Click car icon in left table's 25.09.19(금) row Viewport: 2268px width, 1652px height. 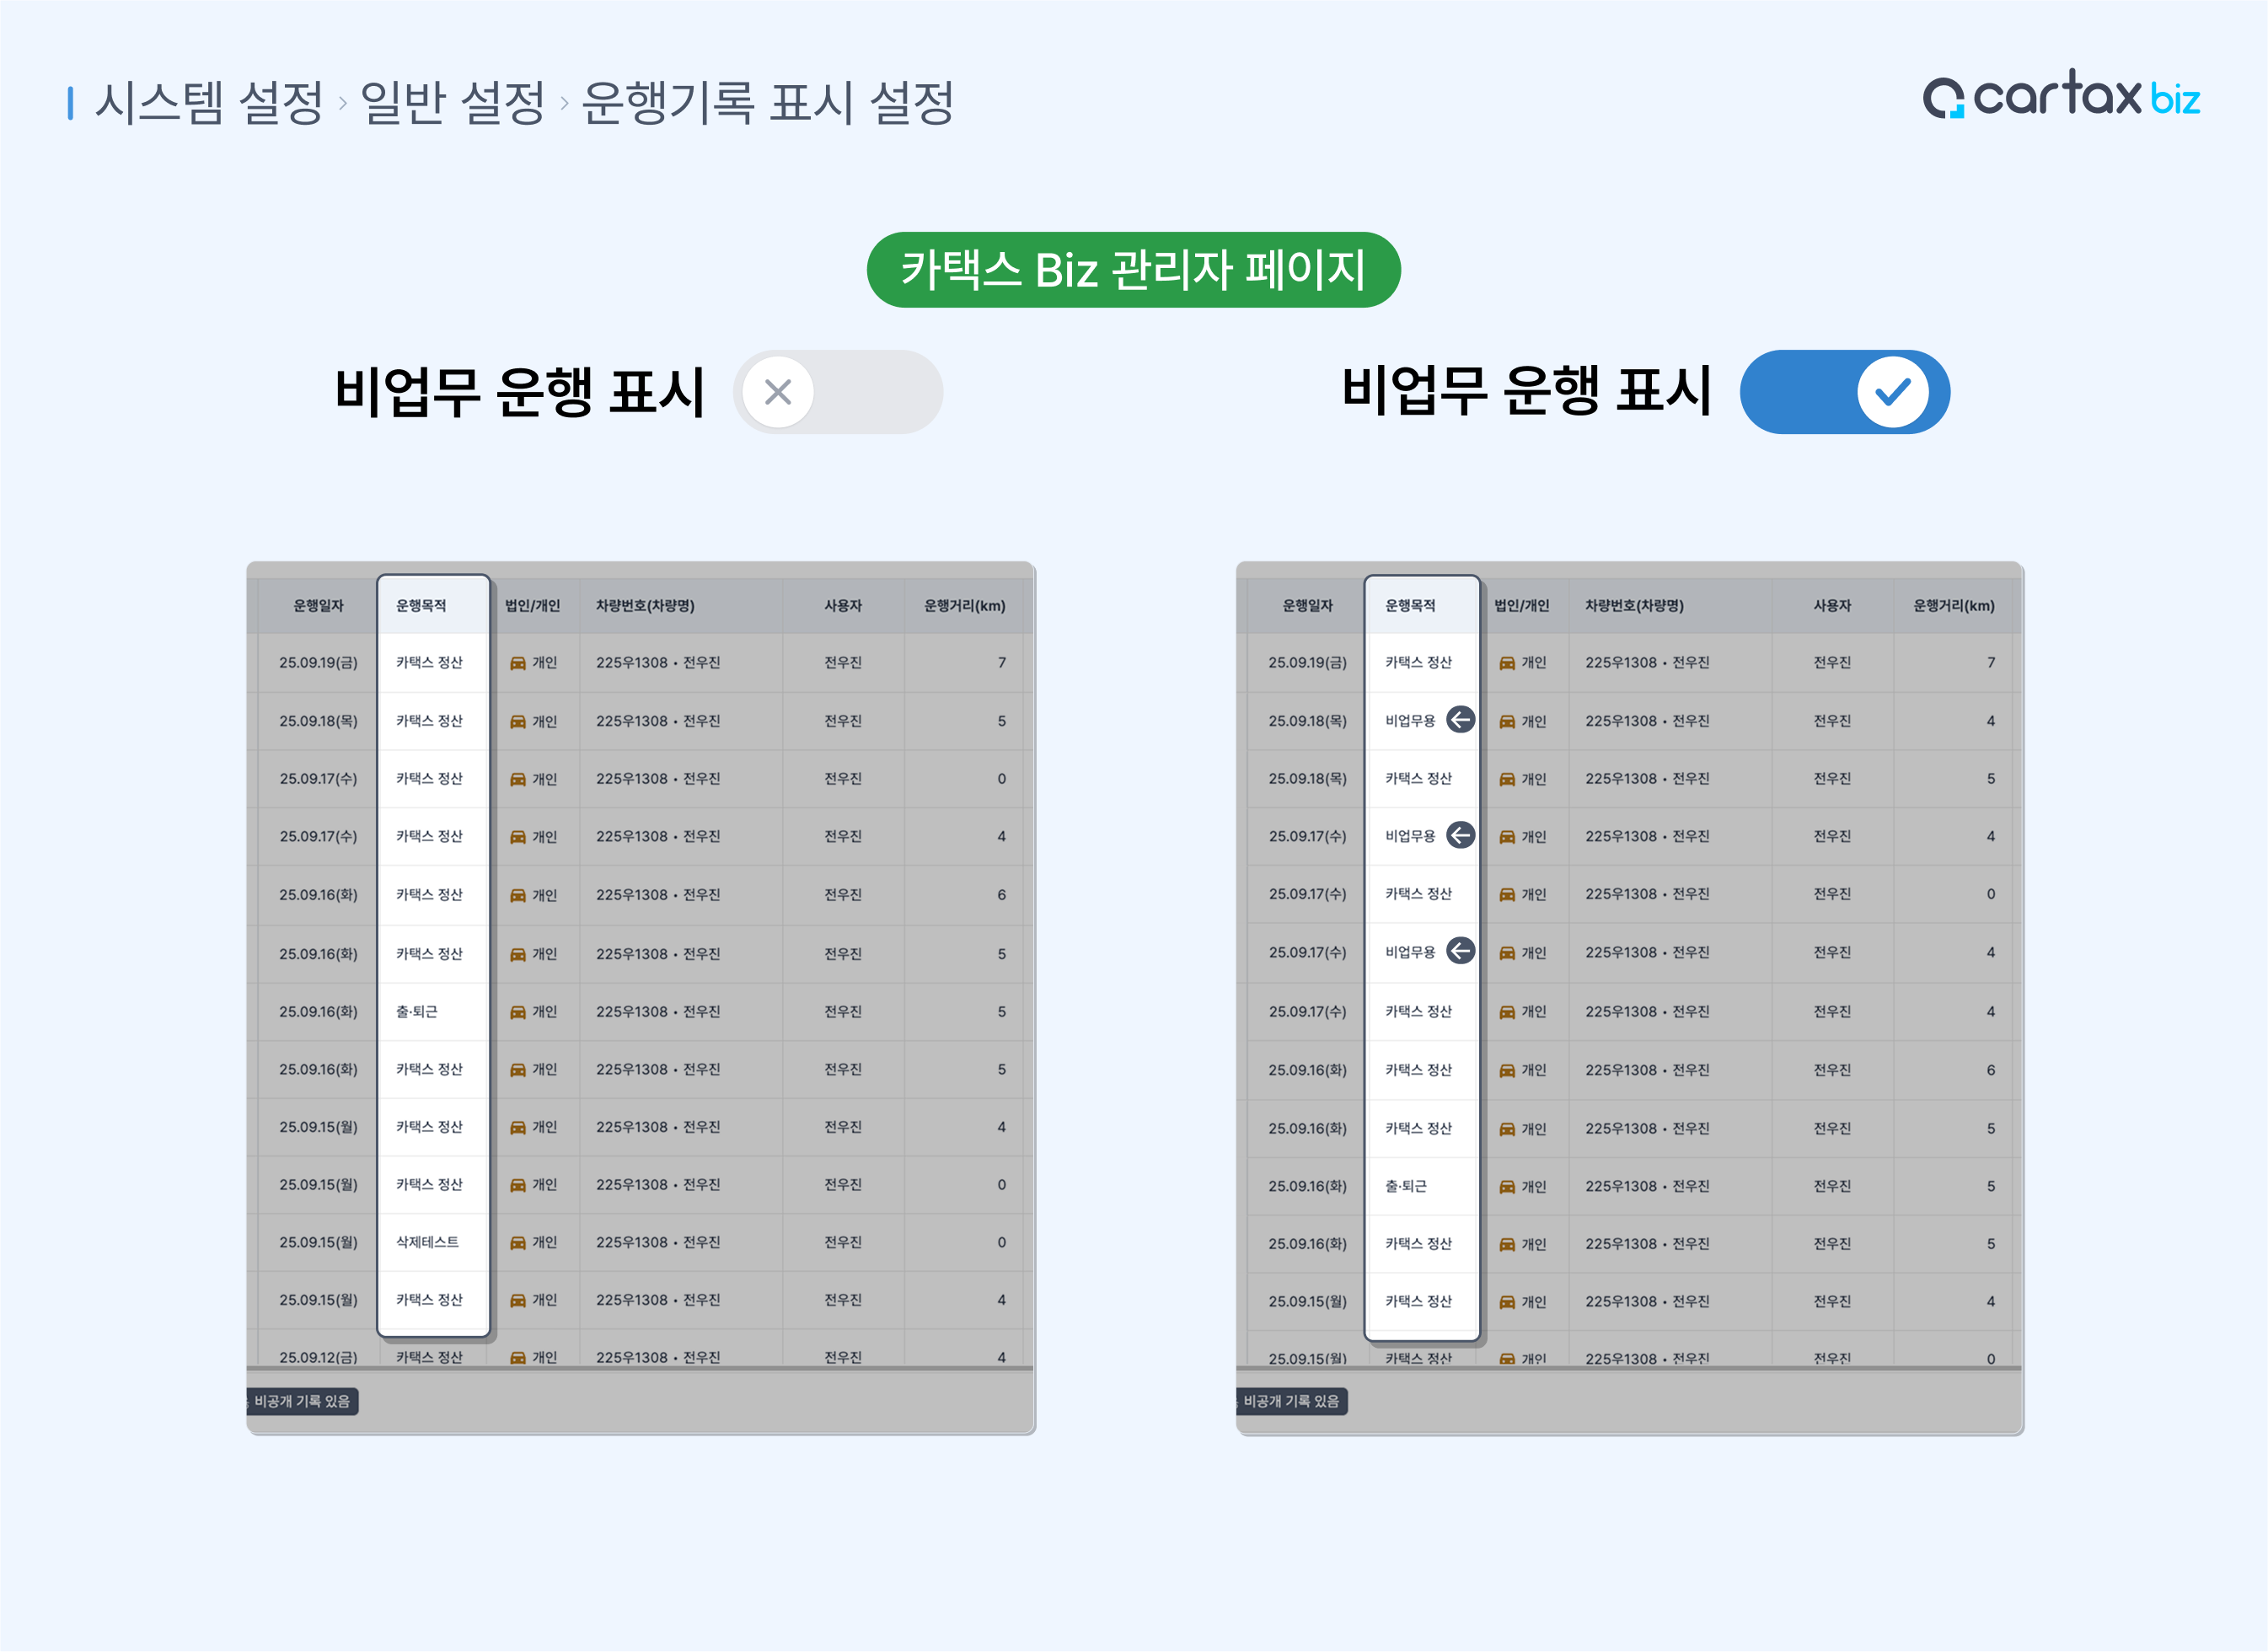click(x=518, y=663)
